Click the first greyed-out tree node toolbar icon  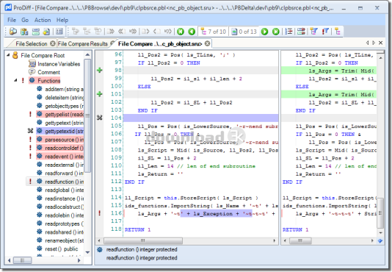76,32
